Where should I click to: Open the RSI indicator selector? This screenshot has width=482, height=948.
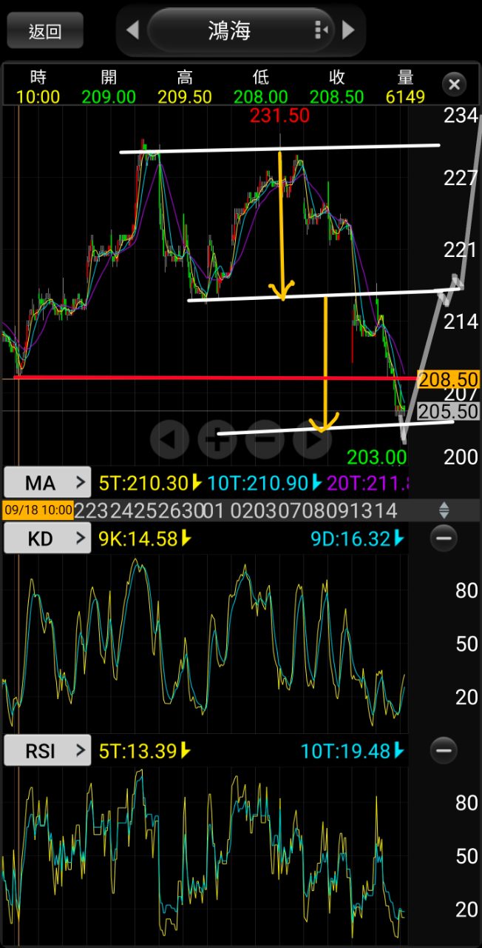47,751
